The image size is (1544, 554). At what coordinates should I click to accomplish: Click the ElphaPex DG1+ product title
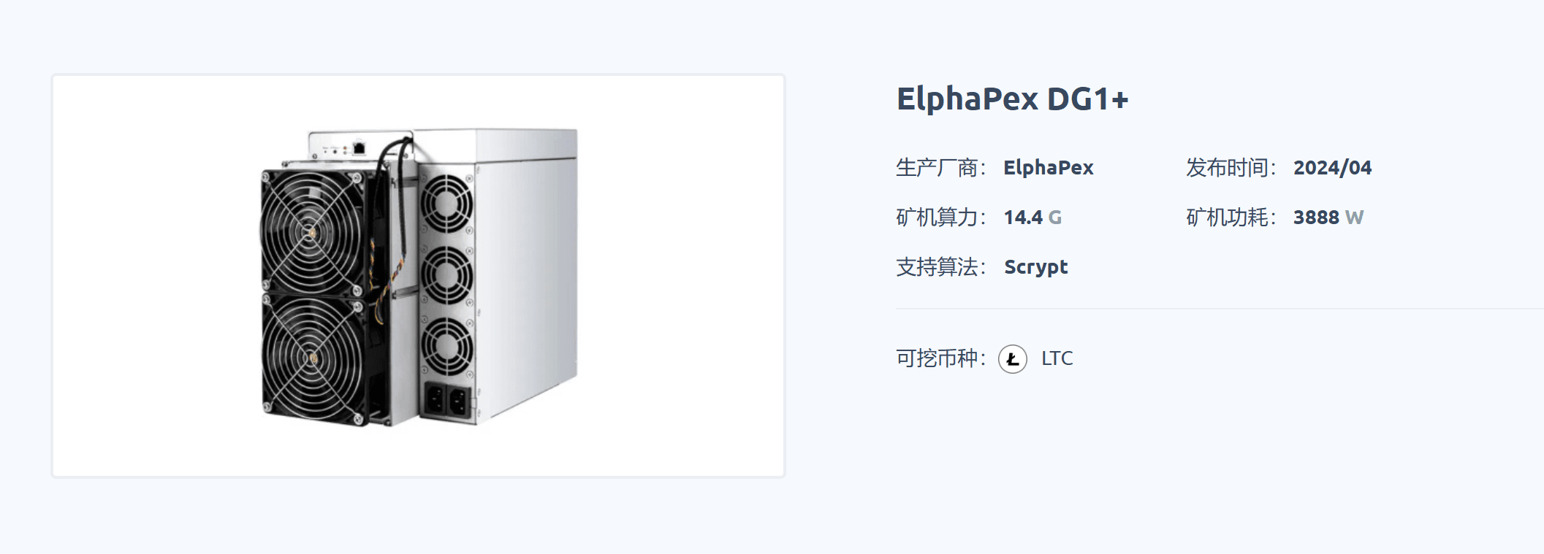pyautogui.click(x=1012, y=99)
